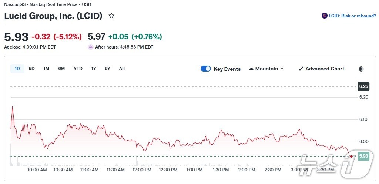Open the Advanced Chart link
The width and height of the screenshot is (379, 184).
(325, 69)
